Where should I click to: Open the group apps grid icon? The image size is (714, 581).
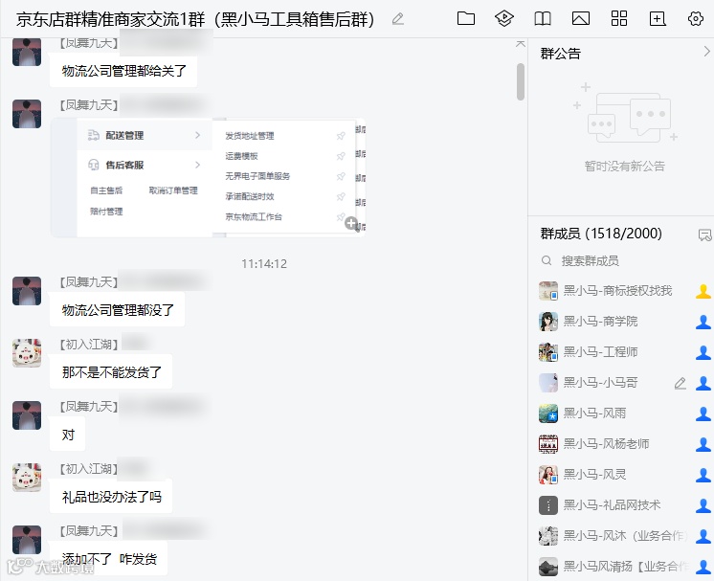[619, 19]
